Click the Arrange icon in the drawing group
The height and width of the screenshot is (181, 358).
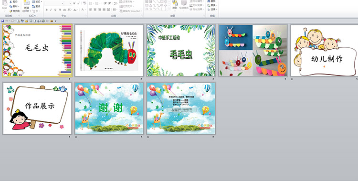pyautogui.click(x=175, y=3)
